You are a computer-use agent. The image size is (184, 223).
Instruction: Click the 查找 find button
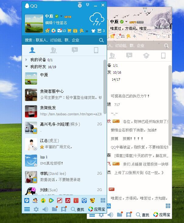click(77, 209)
